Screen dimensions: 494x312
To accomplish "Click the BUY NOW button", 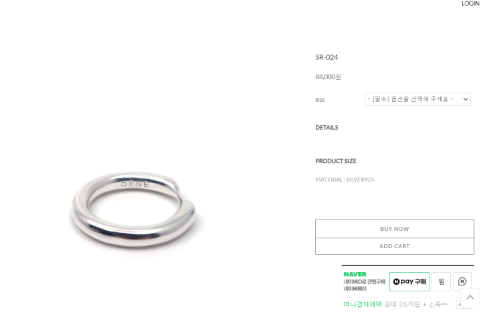I will pos(394,229).
